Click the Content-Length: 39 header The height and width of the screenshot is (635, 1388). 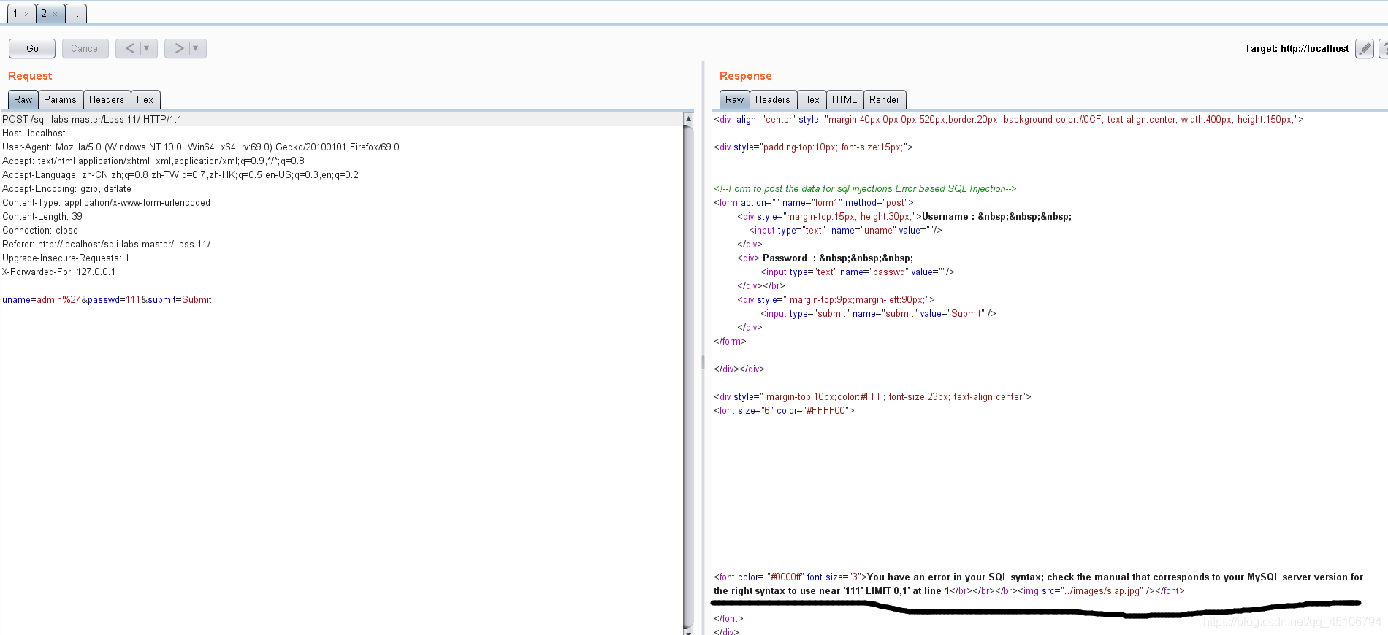tap(42, 216)
